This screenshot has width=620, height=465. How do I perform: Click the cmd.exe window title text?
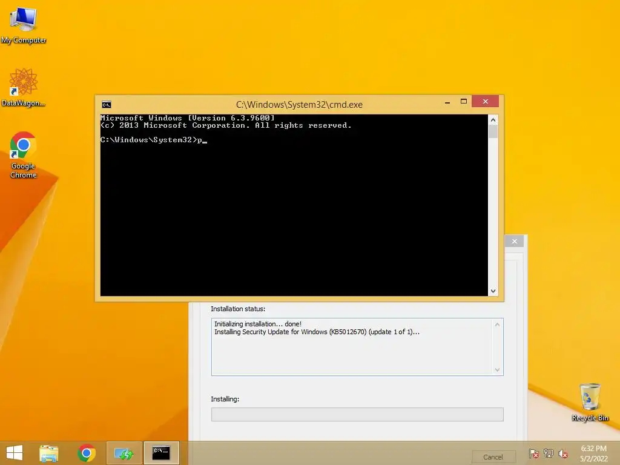pyautogui.click(x=299, y=104)
